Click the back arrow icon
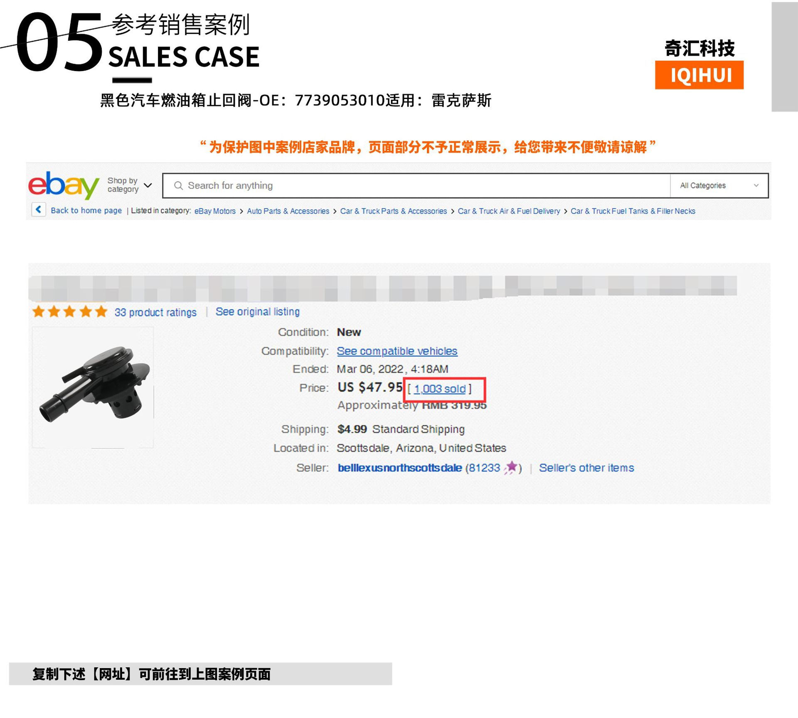The image size is (798, 718). 39,210
